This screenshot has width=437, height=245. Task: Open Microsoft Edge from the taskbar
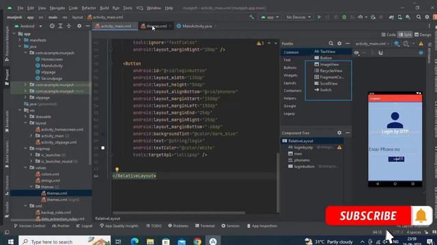135,242
